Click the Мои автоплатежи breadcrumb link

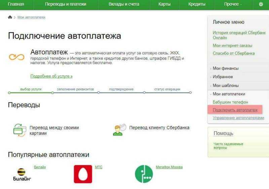pyautogui.click(x=31, y=17)
